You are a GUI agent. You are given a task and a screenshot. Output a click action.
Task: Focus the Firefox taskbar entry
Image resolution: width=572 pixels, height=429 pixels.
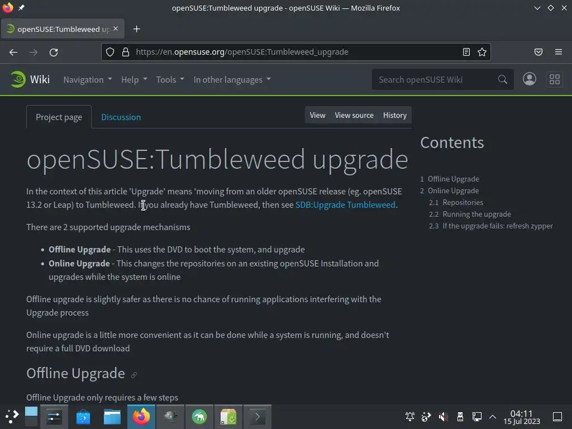tap(141, 417)
